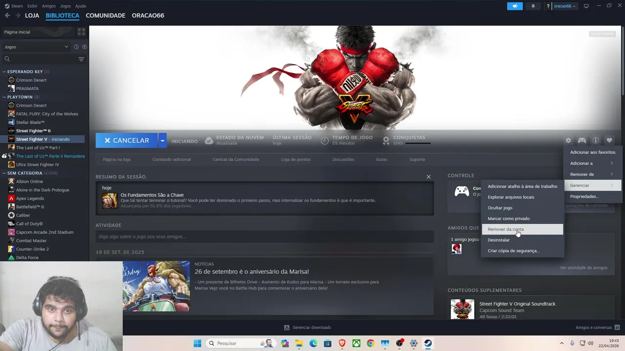
Task: Click the Marisa anniversary news thumbnail
Action: tap(156, 286)
